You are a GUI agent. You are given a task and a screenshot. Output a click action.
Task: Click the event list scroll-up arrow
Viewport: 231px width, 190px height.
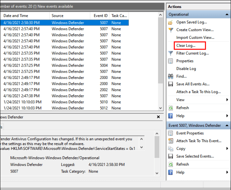[x=161, y=15]
